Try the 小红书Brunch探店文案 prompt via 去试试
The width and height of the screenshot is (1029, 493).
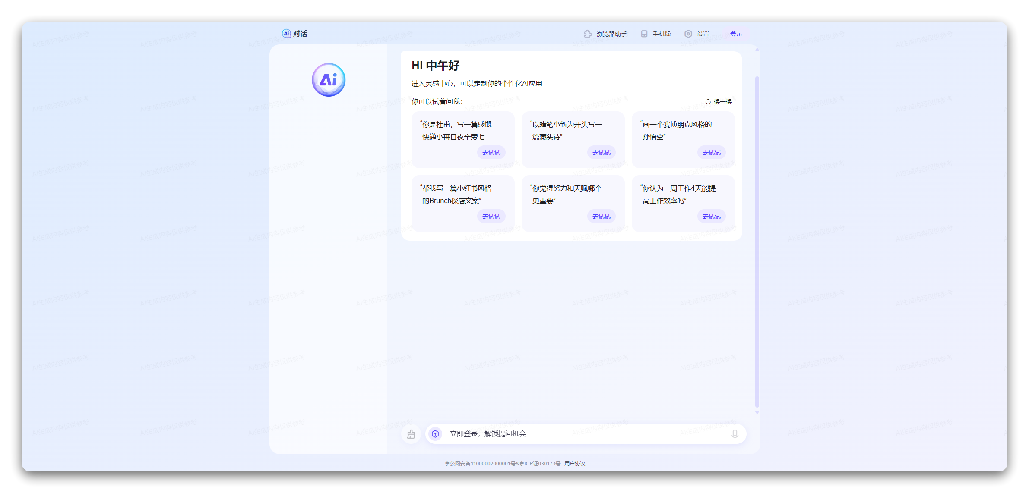pyautogui.click(x=491, y=216)
